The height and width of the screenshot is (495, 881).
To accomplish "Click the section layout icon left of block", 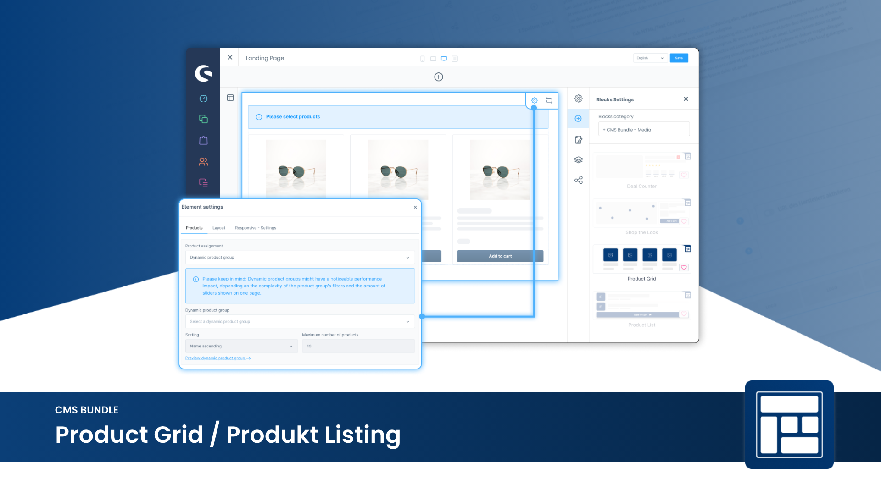I will [230, 98].
